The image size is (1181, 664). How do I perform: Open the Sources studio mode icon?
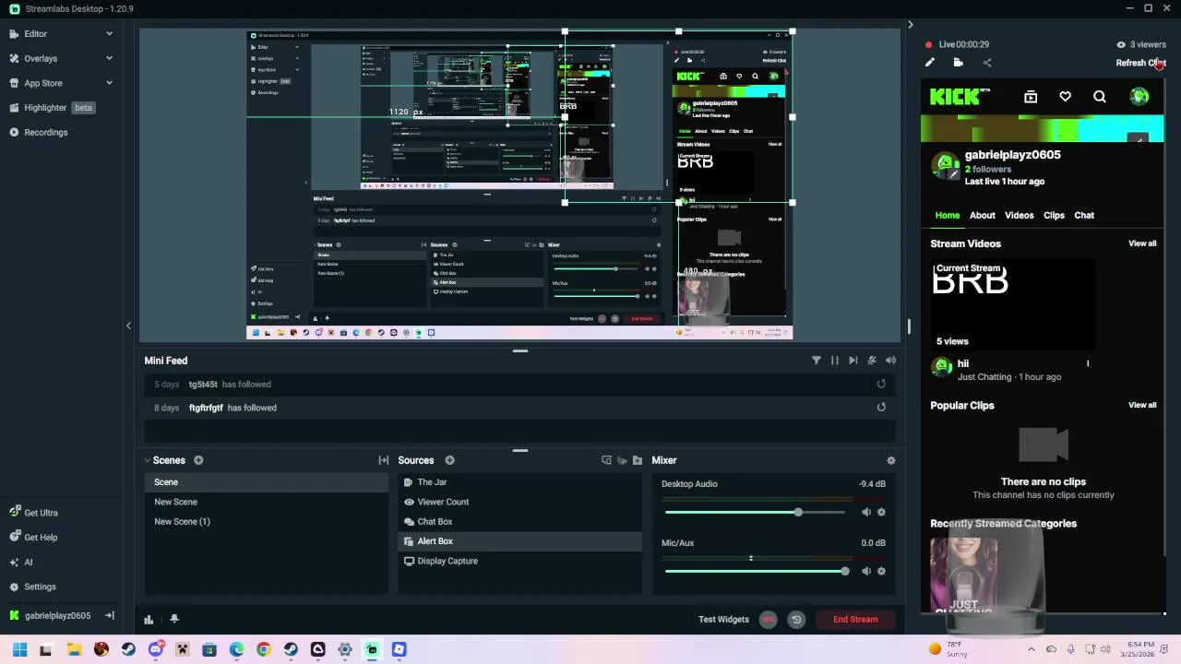point(606,460)
